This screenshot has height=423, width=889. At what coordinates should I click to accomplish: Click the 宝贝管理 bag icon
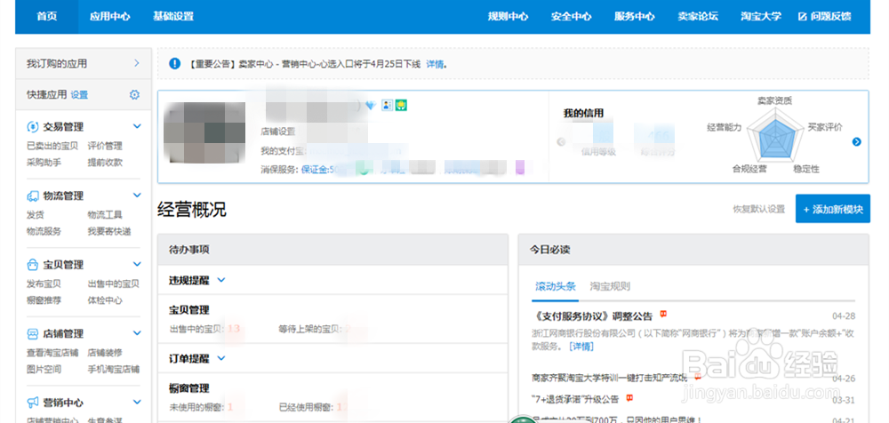click(x=32, y=265)
